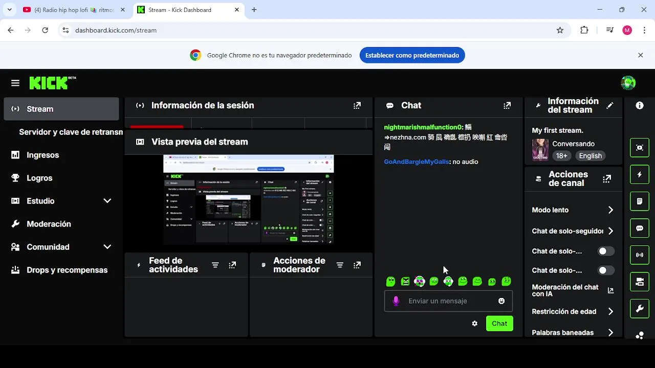Click the Conversando category name
This screenshot has height=368, width=655.
click(x=573, y=144)
